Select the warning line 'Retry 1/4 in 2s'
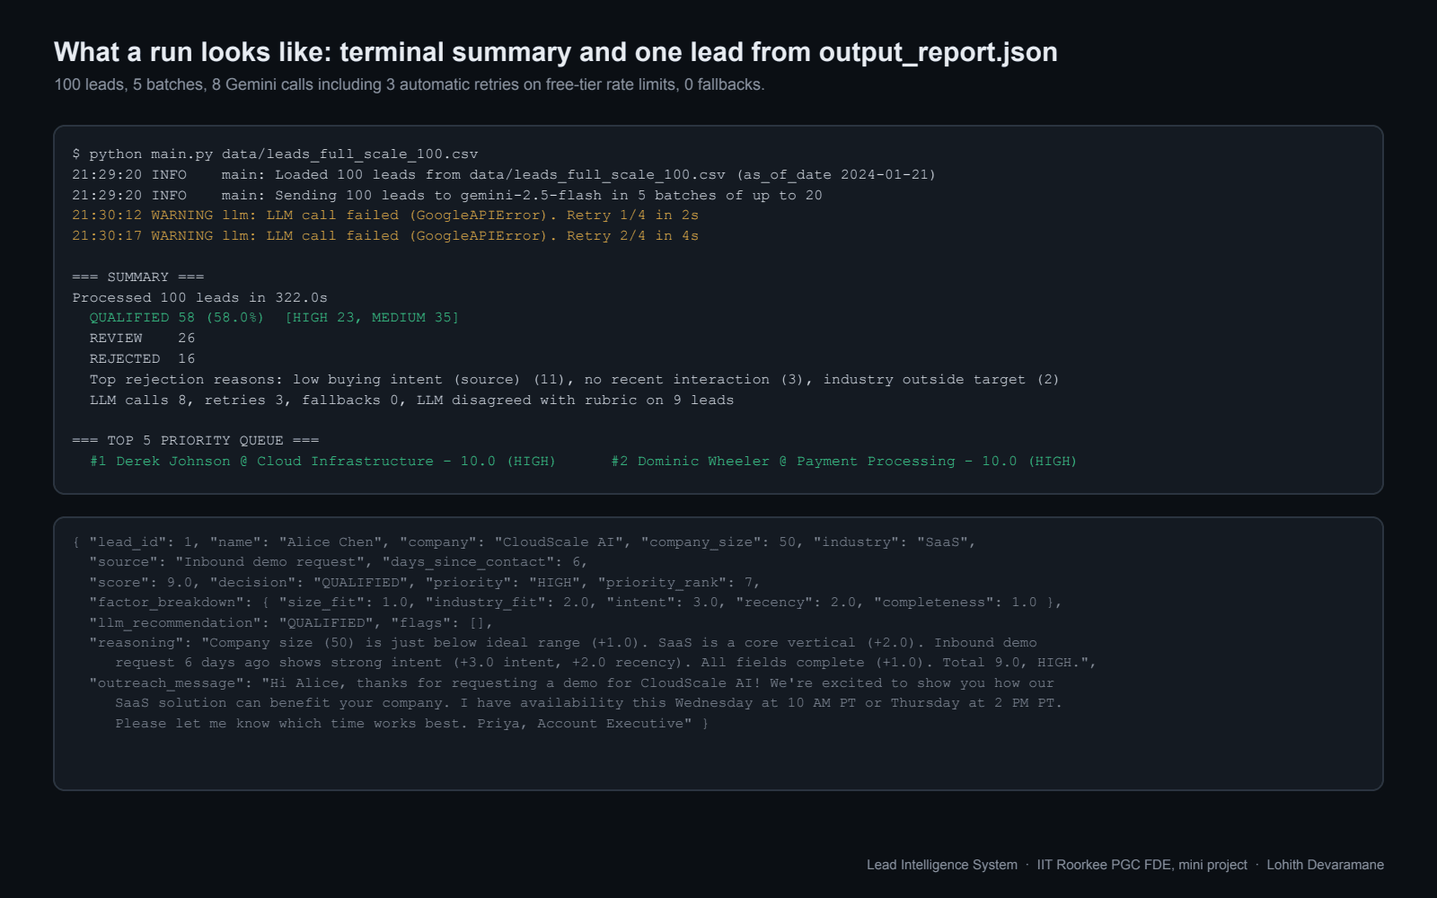The height and width of the screenshot is (898, 1437). [385, 216]
